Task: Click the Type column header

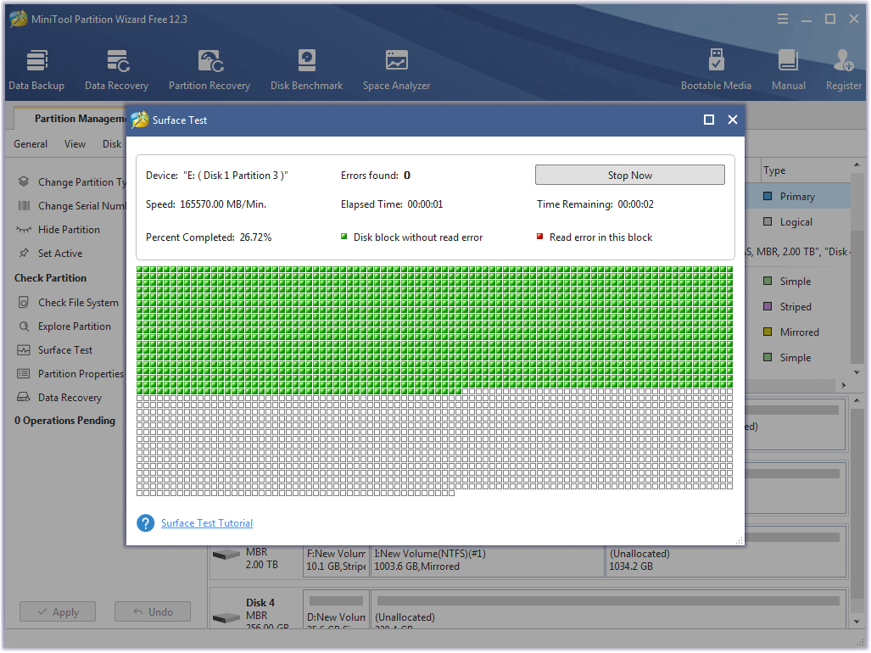Action: [x=774, y=170]
